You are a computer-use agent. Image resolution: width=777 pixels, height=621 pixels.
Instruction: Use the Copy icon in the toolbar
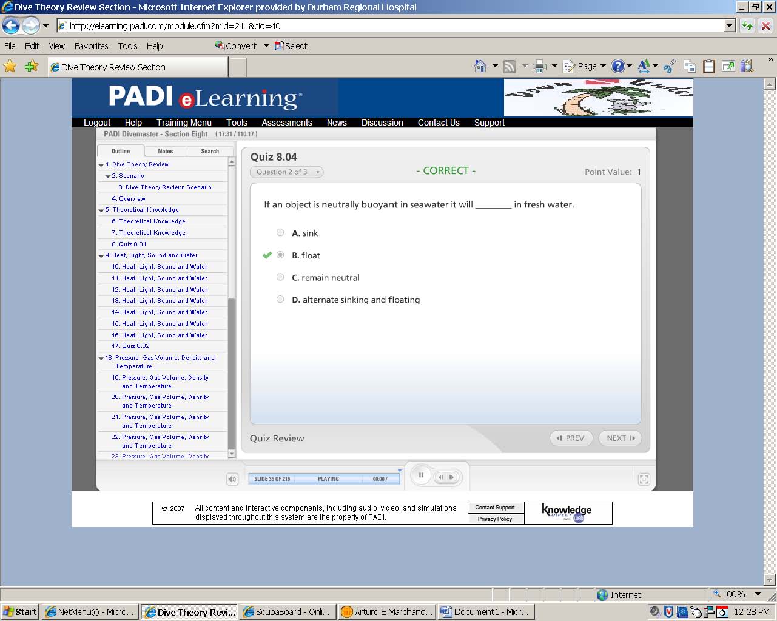pyautogui.click(x=690, y=66)
